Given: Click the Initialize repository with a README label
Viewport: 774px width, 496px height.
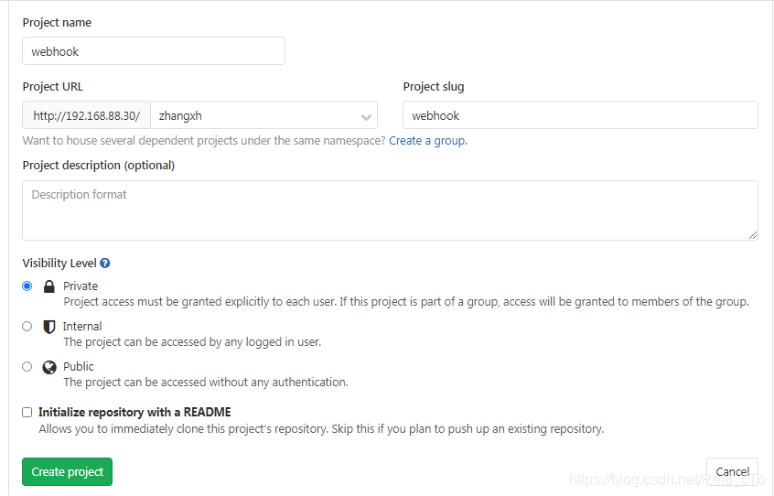Looking at the screenshot, I should [134, 412].
